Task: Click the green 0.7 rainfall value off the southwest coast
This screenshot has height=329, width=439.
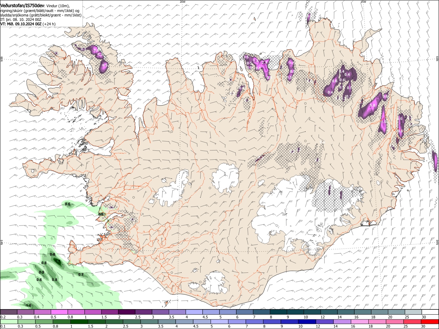Action: coord(81,275)
